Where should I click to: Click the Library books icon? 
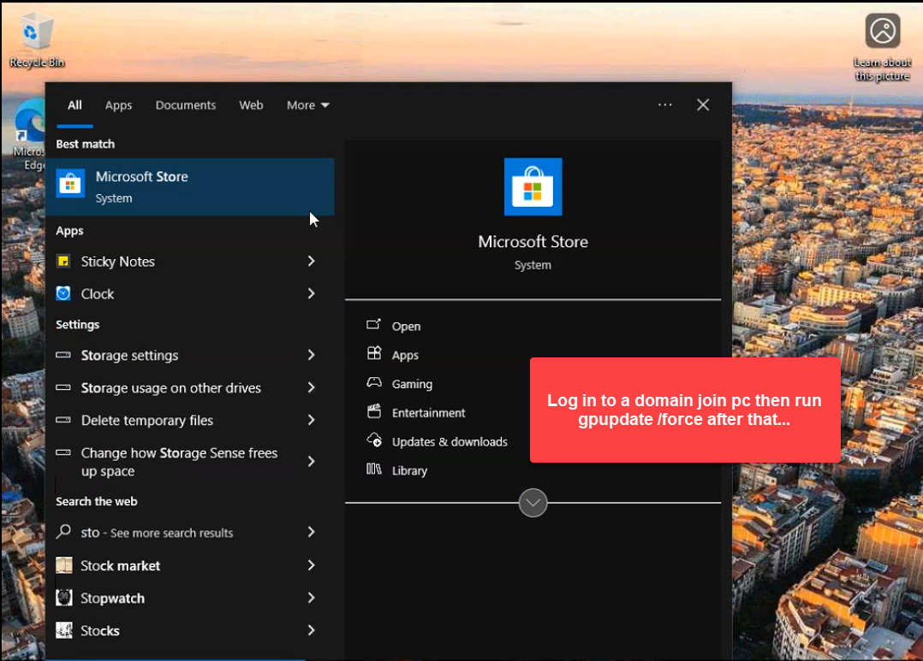pos(374,469)
